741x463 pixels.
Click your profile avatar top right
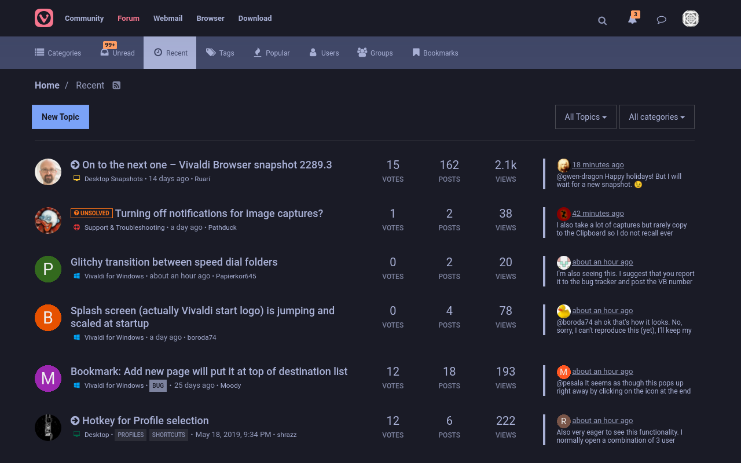[x=691, y=19]
